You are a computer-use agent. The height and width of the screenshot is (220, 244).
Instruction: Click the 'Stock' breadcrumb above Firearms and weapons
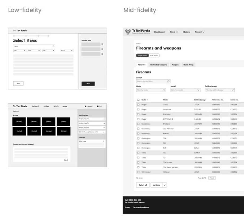(138, 44)
